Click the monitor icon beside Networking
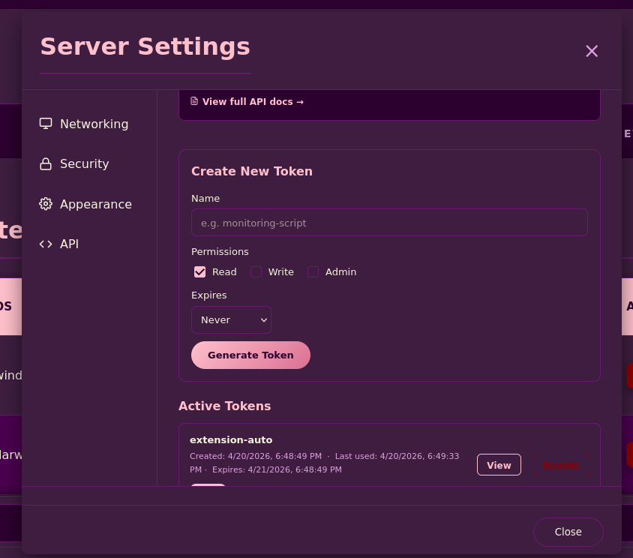The image size is (633, 558). pos(46,124)
